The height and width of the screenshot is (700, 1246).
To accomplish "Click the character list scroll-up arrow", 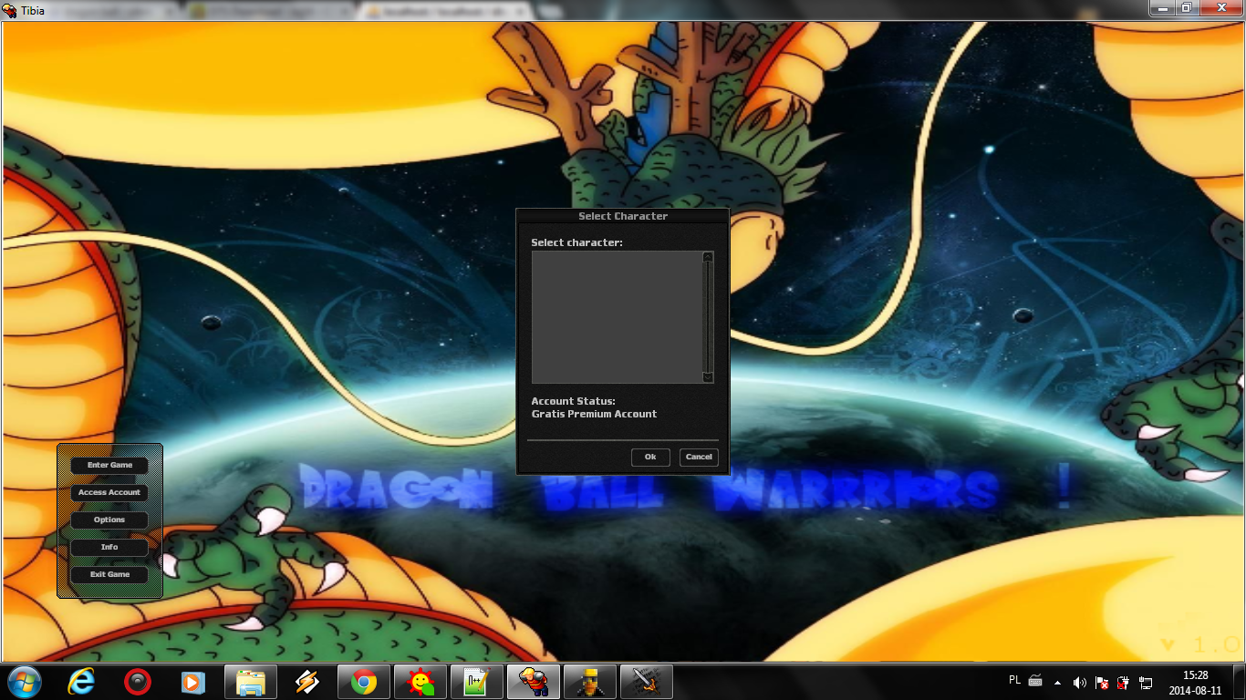I will click(x=708, y=257).
